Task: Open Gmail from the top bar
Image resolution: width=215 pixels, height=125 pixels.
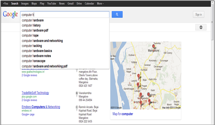Action: coord(70,3)
